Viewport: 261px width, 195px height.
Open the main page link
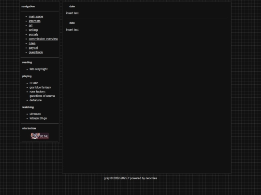coord(36,16)
